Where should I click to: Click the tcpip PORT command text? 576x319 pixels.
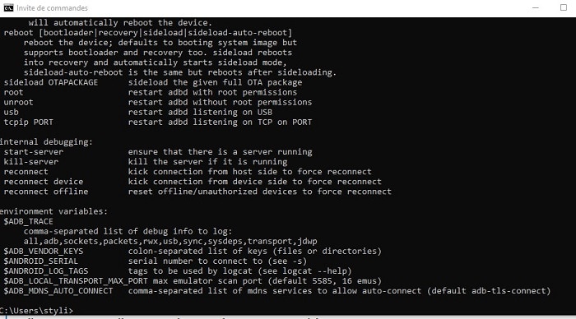[x=28, y=123]
